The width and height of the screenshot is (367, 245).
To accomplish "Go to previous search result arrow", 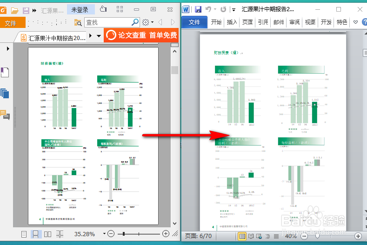I will 160,22.
